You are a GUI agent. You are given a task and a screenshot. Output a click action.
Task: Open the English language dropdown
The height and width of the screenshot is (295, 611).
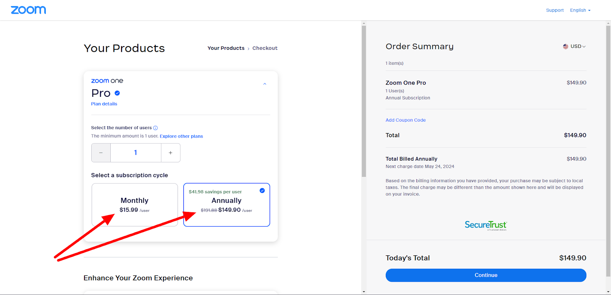580,10
